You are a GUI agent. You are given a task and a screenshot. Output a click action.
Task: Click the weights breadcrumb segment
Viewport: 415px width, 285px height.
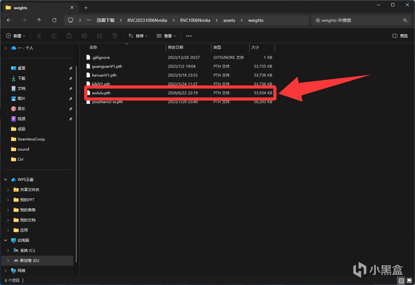click(x=256, y=20)
